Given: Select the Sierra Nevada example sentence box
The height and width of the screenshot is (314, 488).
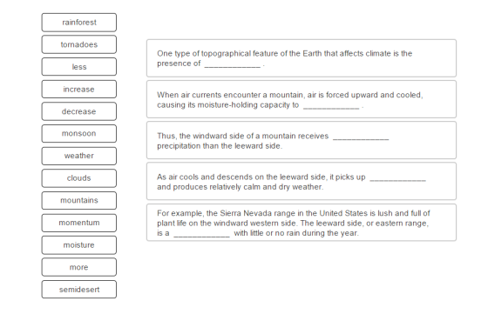Looking at the screenshot, I should click(x=302, y=223).
